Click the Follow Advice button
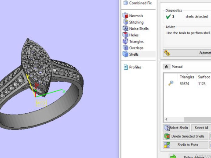 pos(190,156)
